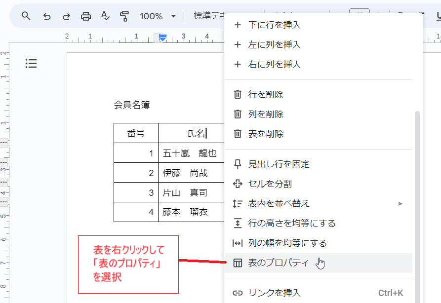Click the cell 藤本 瑠衣
The width and height of the screenshot is (441, 303).
(x=192, y=212)
